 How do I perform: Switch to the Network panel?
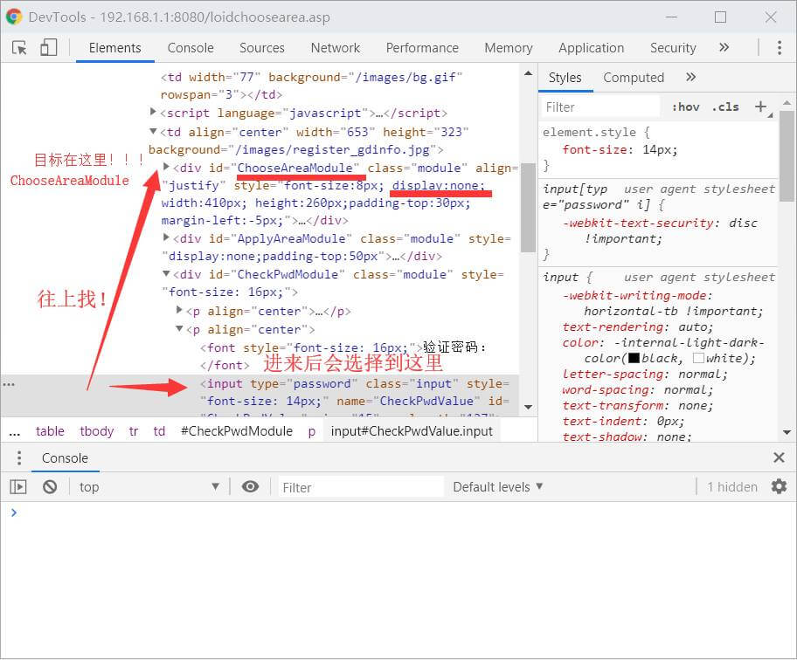pyautogui.click(x=335, y=47)
